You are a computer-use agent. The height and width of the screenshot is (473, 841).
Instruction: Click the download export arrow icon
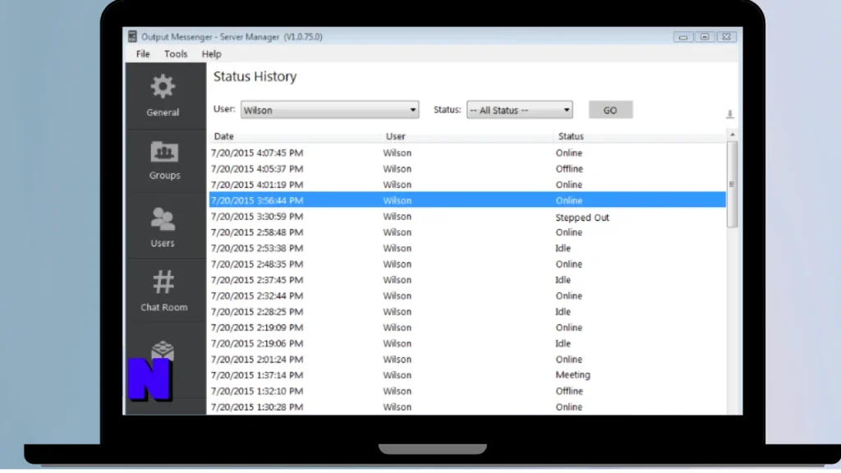(x=729, y=113)
